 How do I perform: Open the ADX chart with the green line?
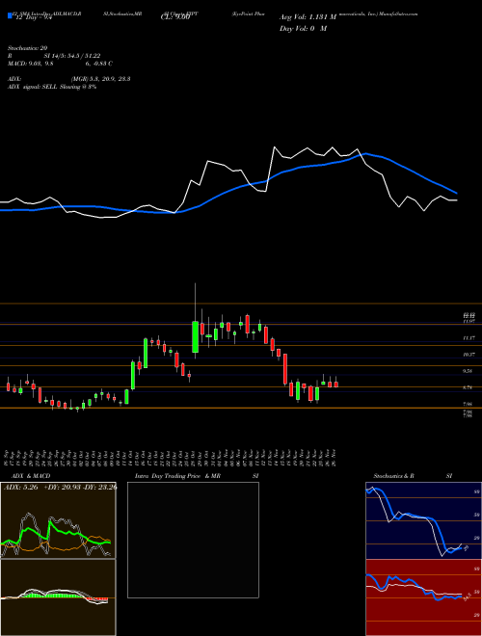click(58, 520)
